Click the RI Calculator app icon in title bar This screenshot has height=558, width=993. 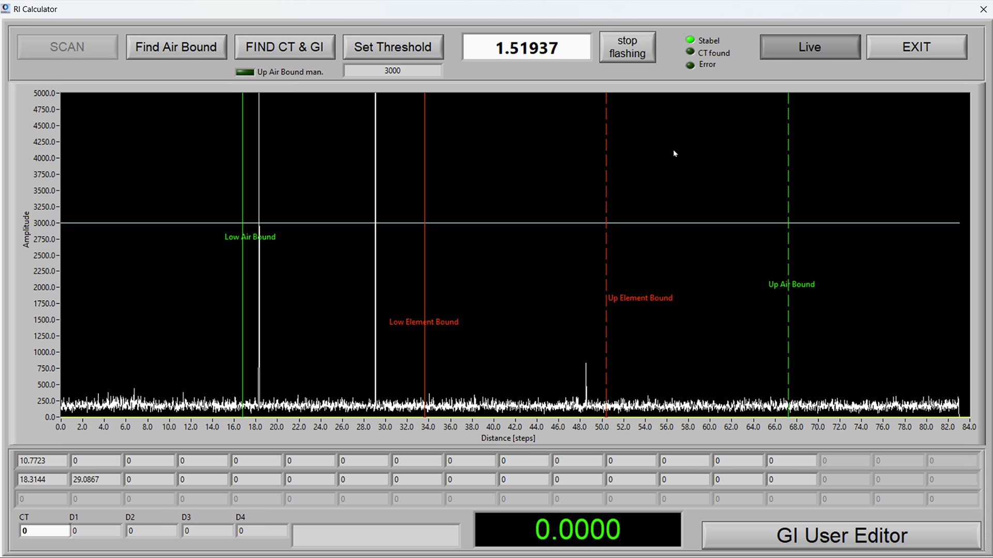point(6,9)
